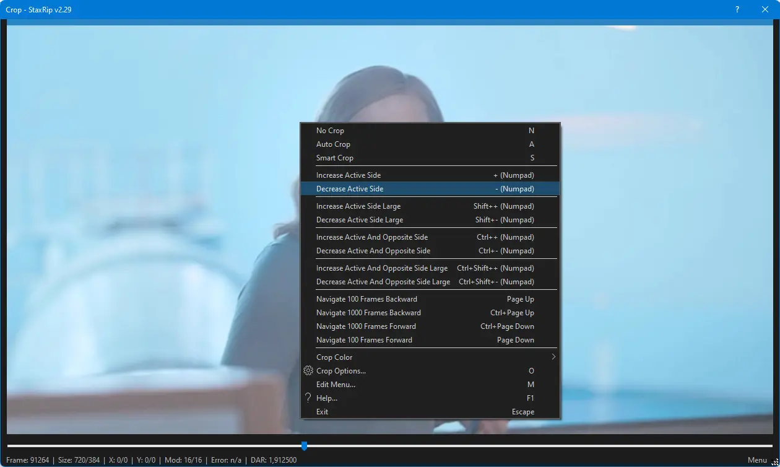
Task: Choose Increase Active And Opposite Side
Action: click(430, 237)
